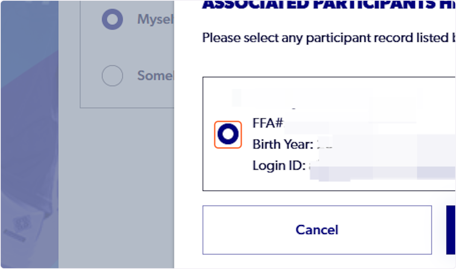Activate the Somebody else radio circle

[x=112, y=76]
